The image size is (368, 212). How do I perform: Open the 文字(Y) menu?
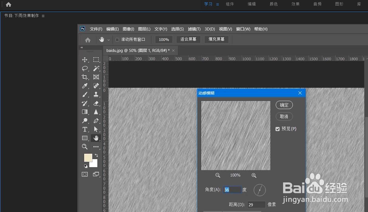coord(161,29)
